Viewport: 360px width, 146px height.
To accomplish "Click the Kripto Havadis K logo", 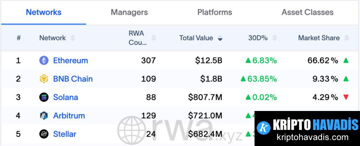I will click(264, 128).
